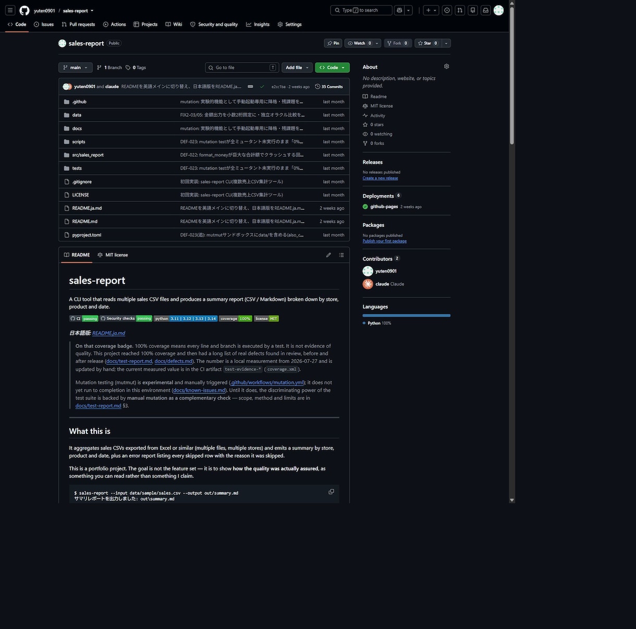
Task: Click the Create a new release link
Action: pos(380,178)
